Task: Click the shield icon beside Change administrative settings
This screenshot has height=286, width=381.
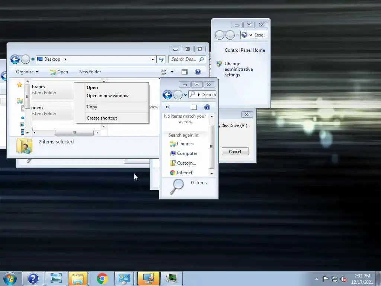Action: 219,63
